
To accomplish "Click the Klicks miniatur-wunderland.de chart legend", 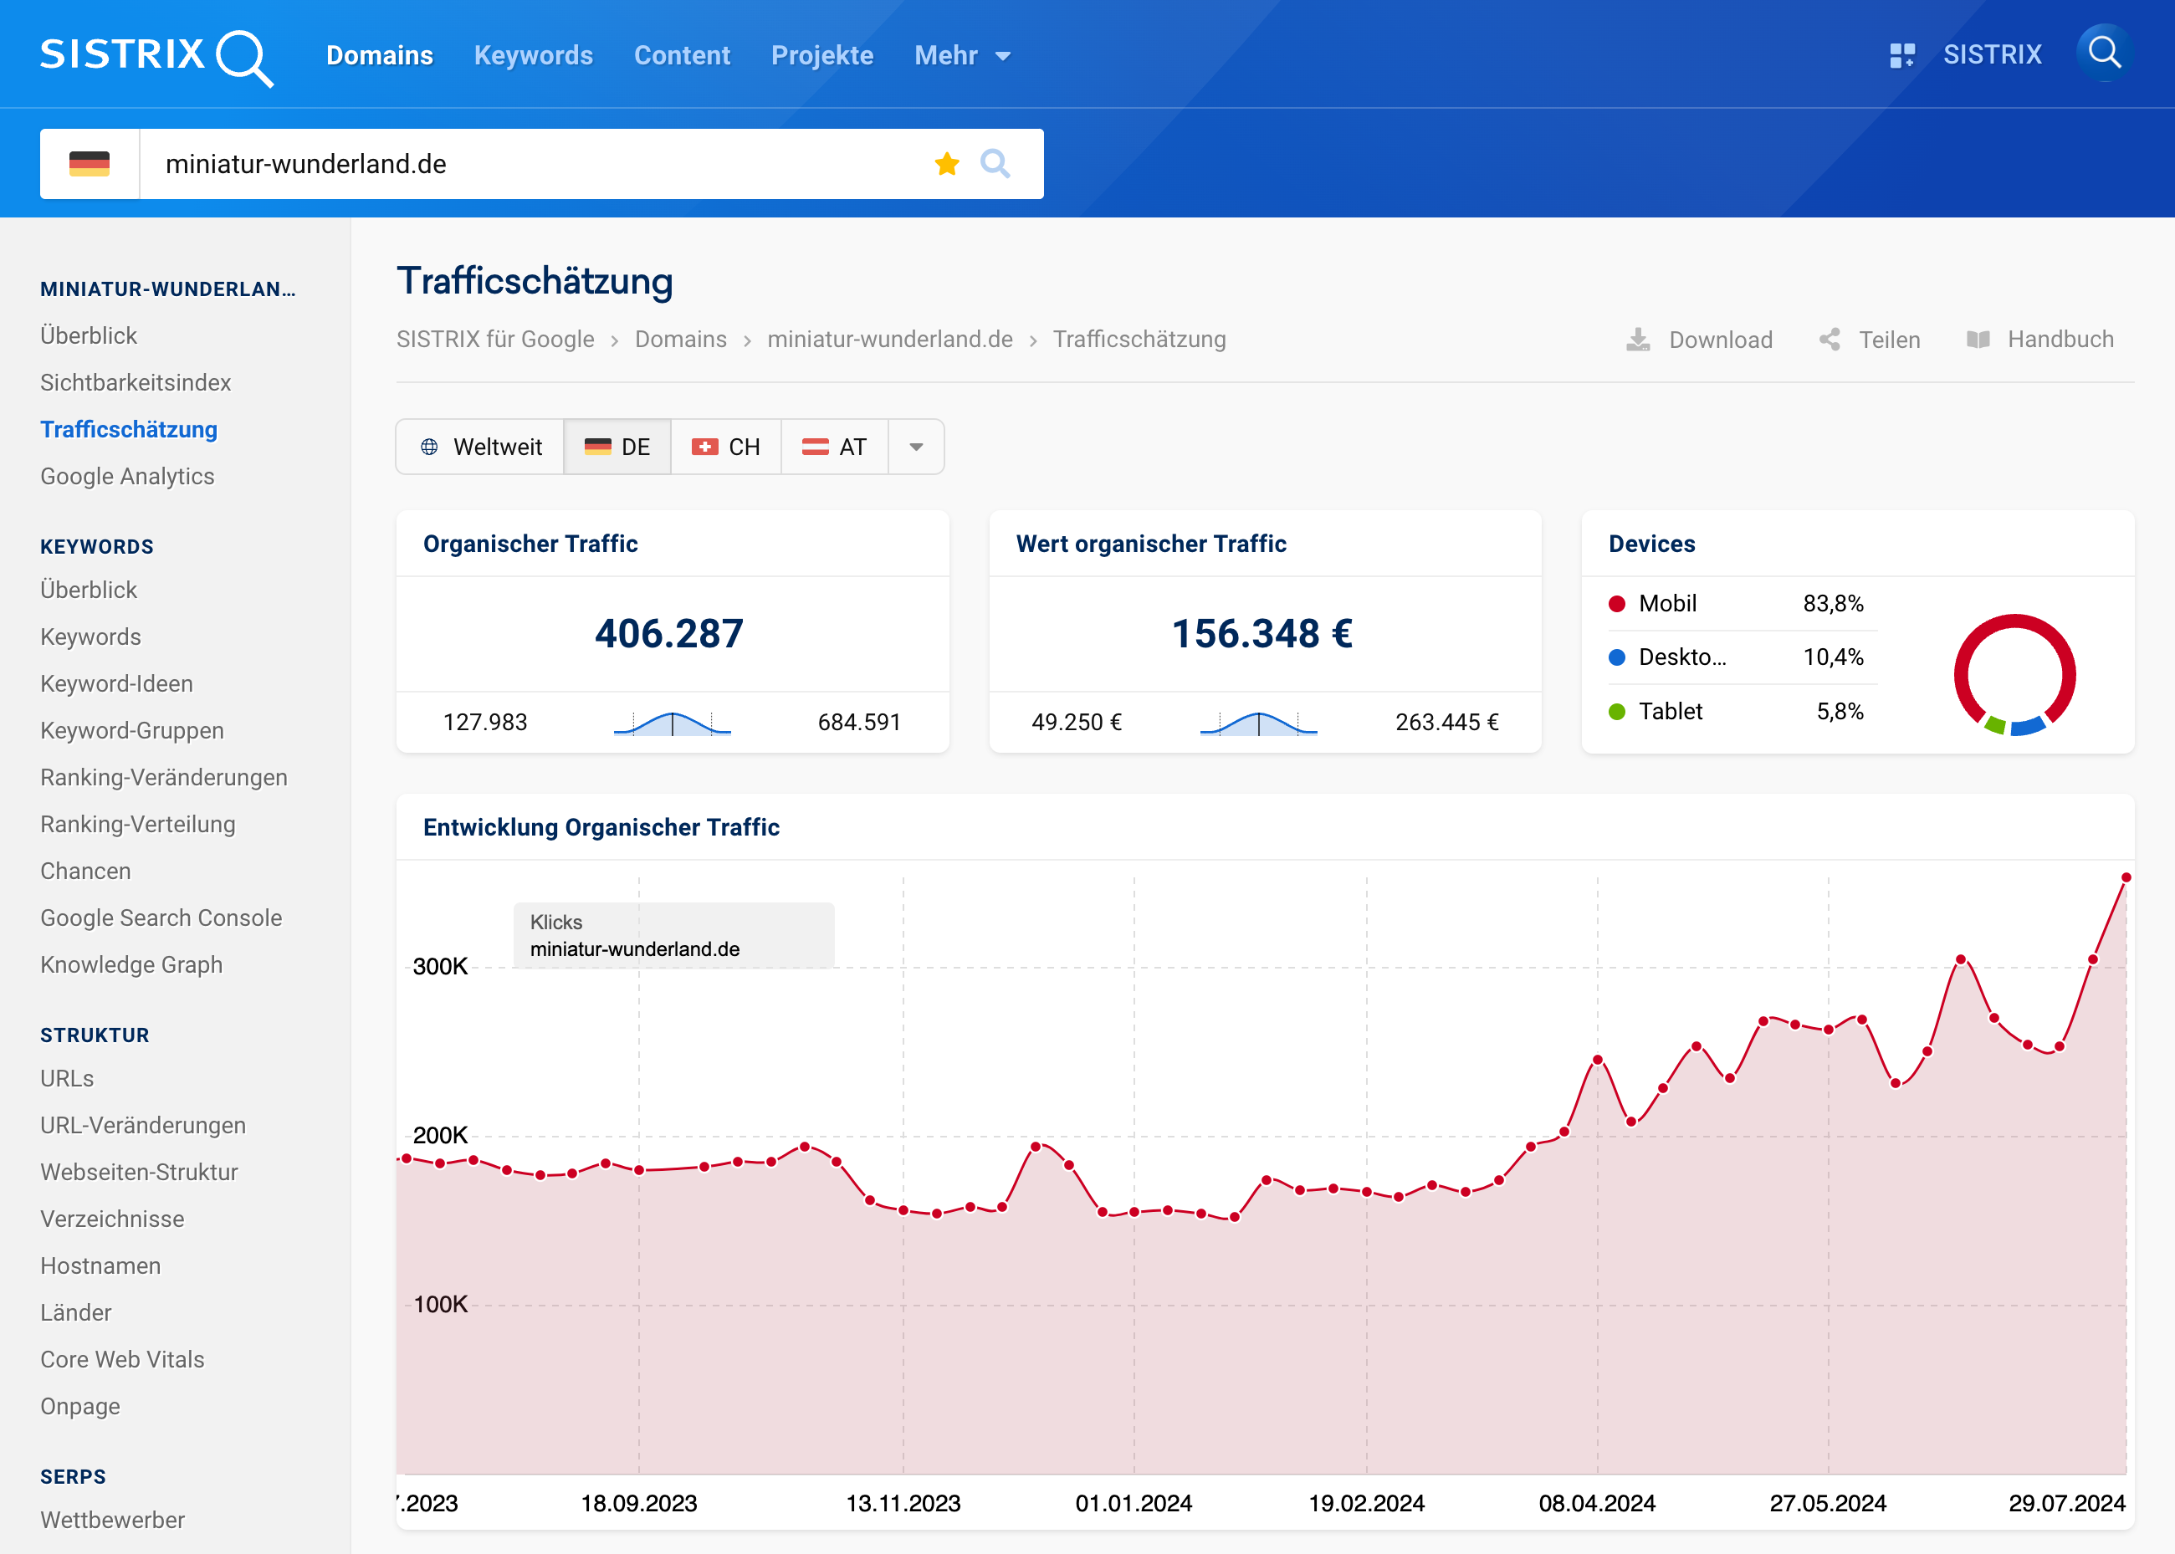I will click(x=673, y=936).
